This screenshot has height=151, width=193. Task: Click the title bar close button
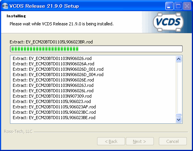187,6
